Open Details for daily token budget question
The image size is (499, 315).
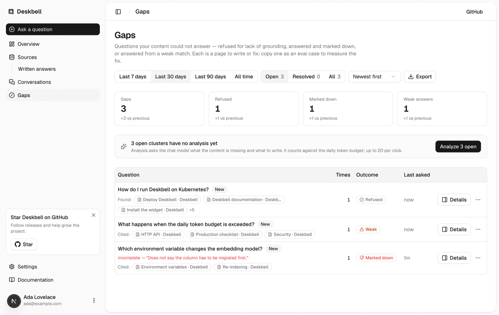click(454, 229)
